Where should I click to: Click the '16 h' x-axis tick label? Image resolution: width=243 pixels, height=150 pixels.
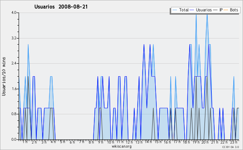click(x=167, y=142)
